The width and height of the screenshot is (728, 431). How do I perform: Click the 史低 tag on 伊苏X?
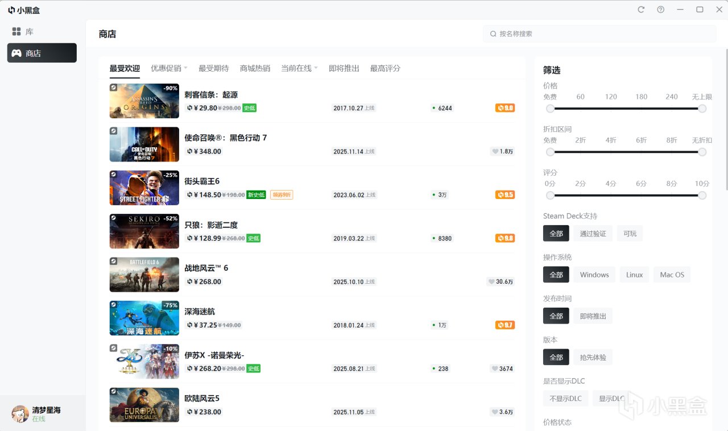coord(253,368)
